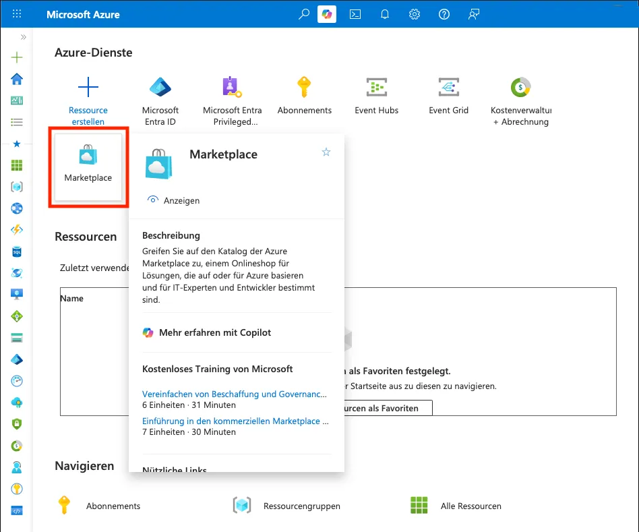Open Cost Management icon in sidebar
This screenshot has width=639, height=532.
[17, 446]
